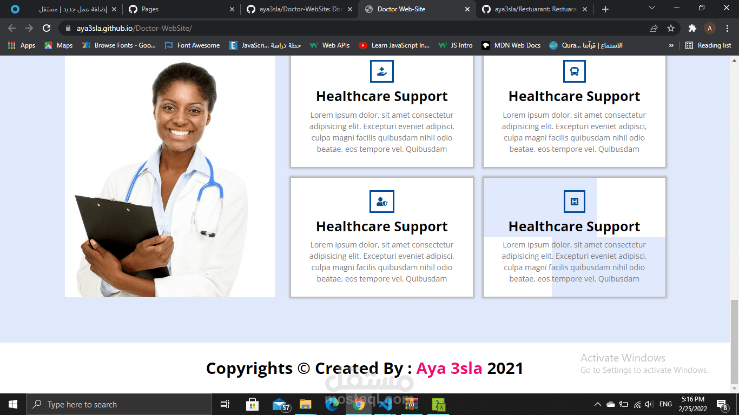739x415 pixels.
Task: Click the hospital H icon in bottom-right card
Action: pos(575,202)
